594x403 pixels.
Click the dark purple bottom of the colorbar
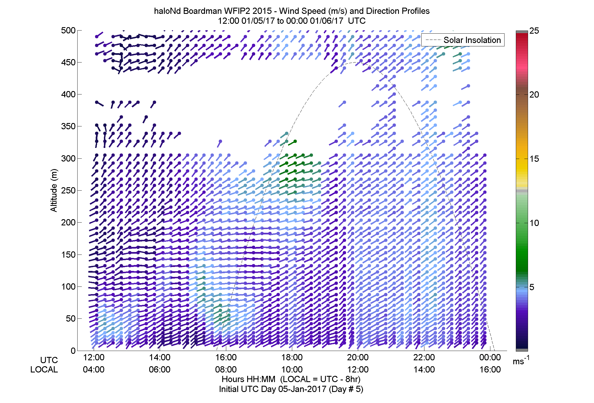tap(522, 337)
